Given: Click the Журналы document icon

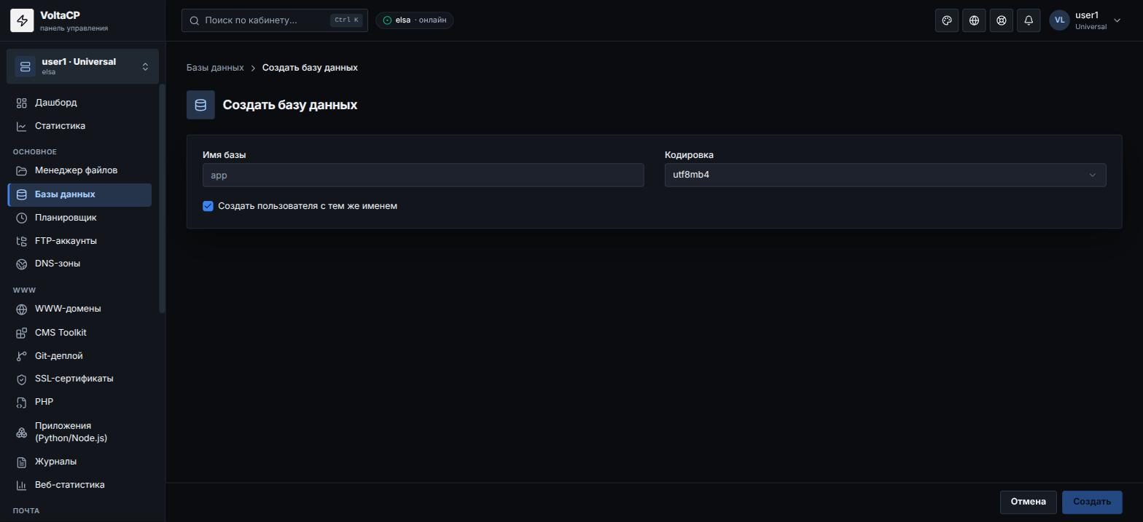Looking at the screenshot, I should 22,462.
